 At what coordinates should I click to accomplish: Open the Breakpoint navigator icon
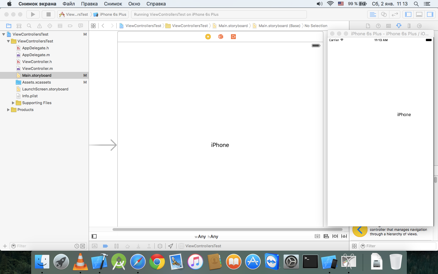(70, 26)
